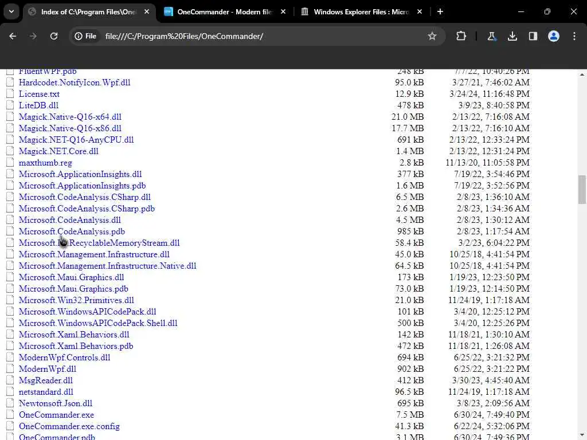Open Magick.Native-Q16-x86.dll link

70,128
